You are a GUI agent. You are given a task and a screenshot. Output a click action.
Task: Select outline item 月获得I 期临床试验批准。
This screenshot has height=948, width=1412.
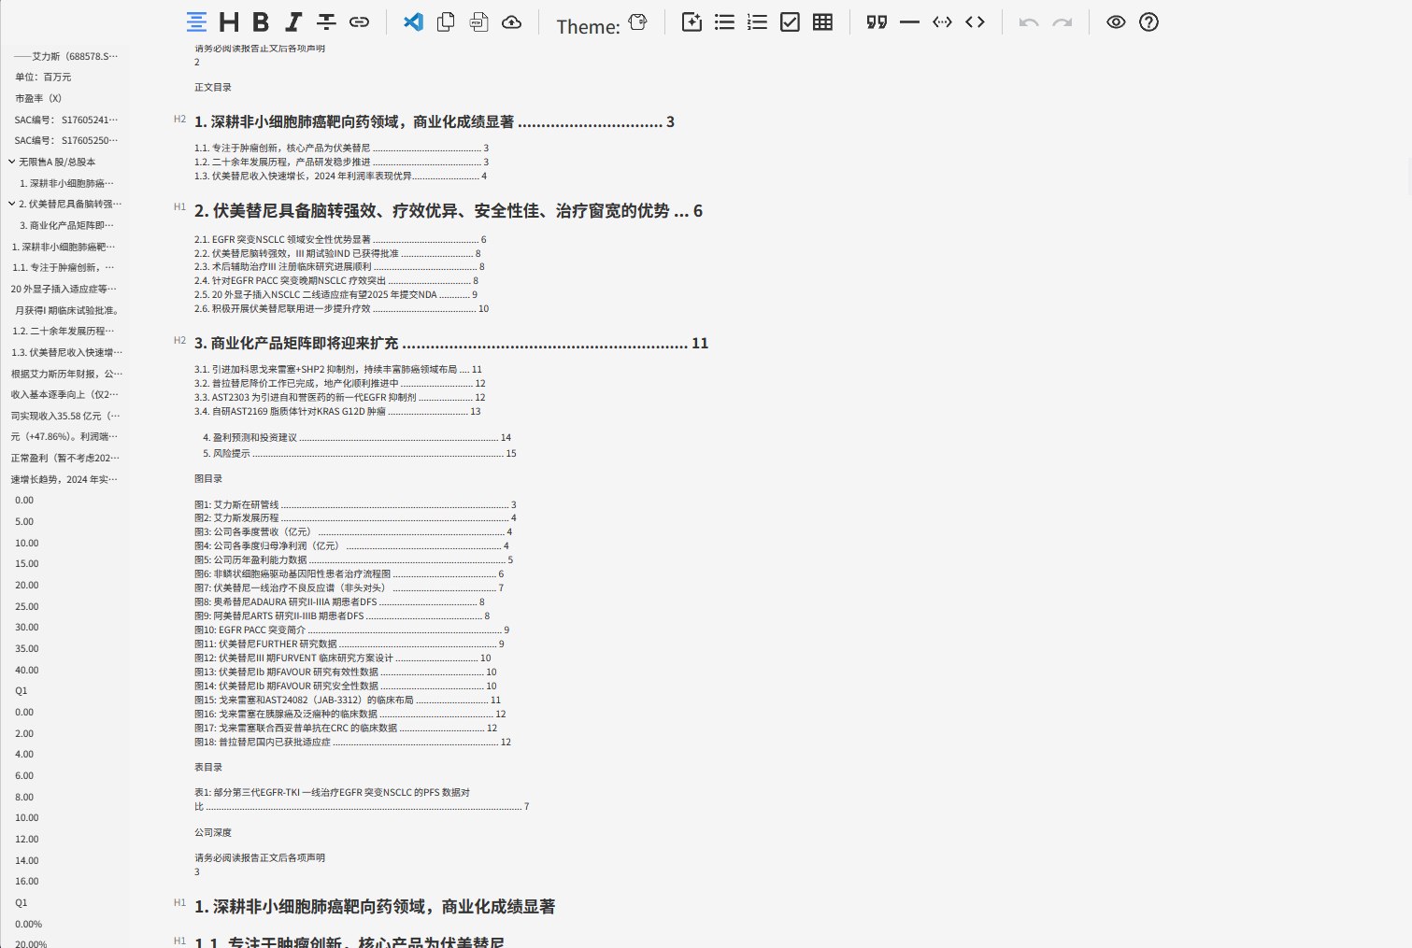pyautogui.click(x=67, y=310)
